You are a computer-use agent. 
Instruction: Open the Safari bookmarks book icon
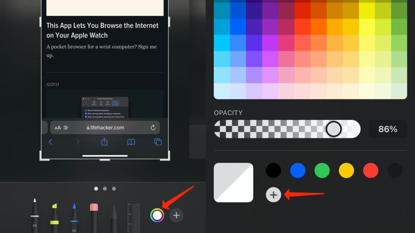click(x=131, y=142)
